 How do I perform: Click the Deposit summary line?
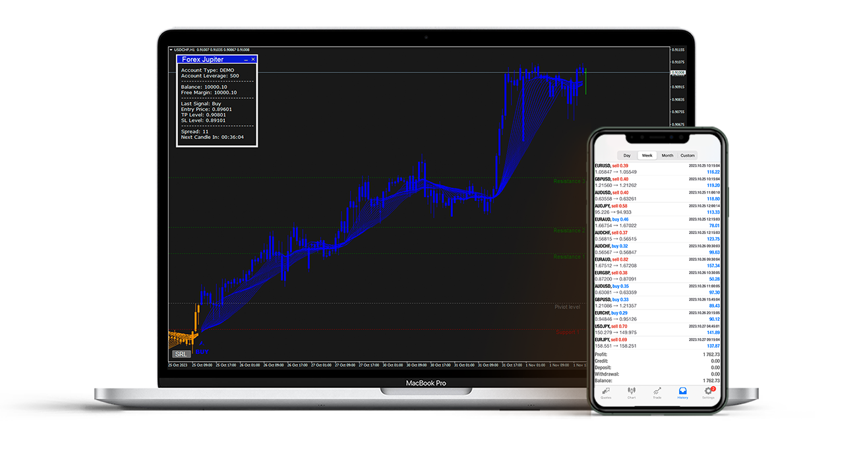pos(657,368)
